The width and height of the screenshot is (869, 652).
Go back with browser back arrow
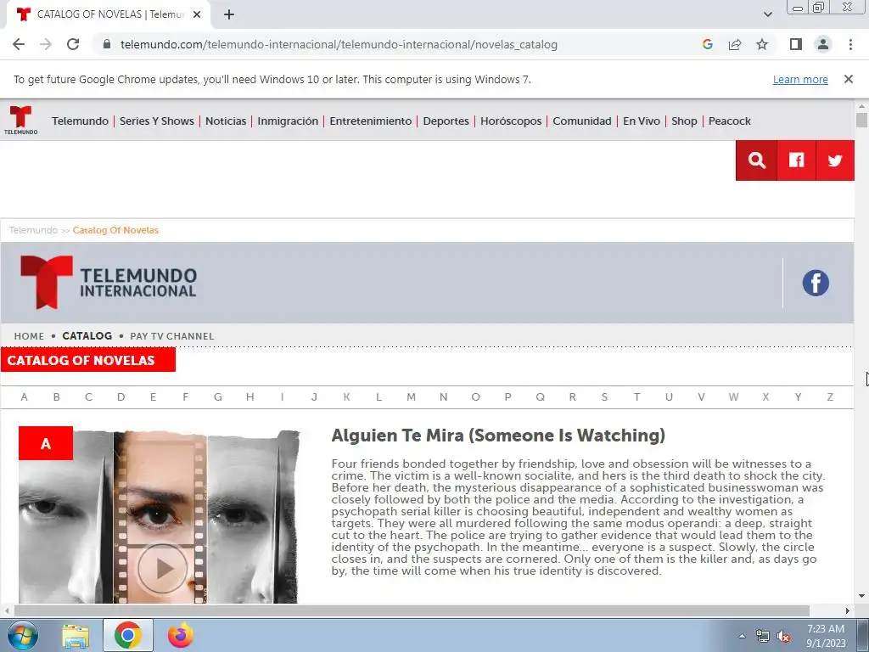pos(19,44)
